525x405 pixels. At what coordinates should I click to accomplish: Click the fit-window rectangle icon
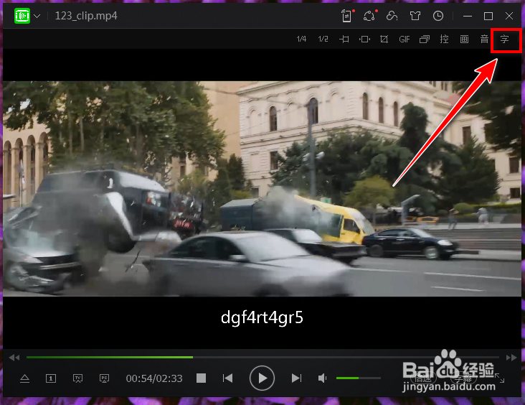point(364,39)
